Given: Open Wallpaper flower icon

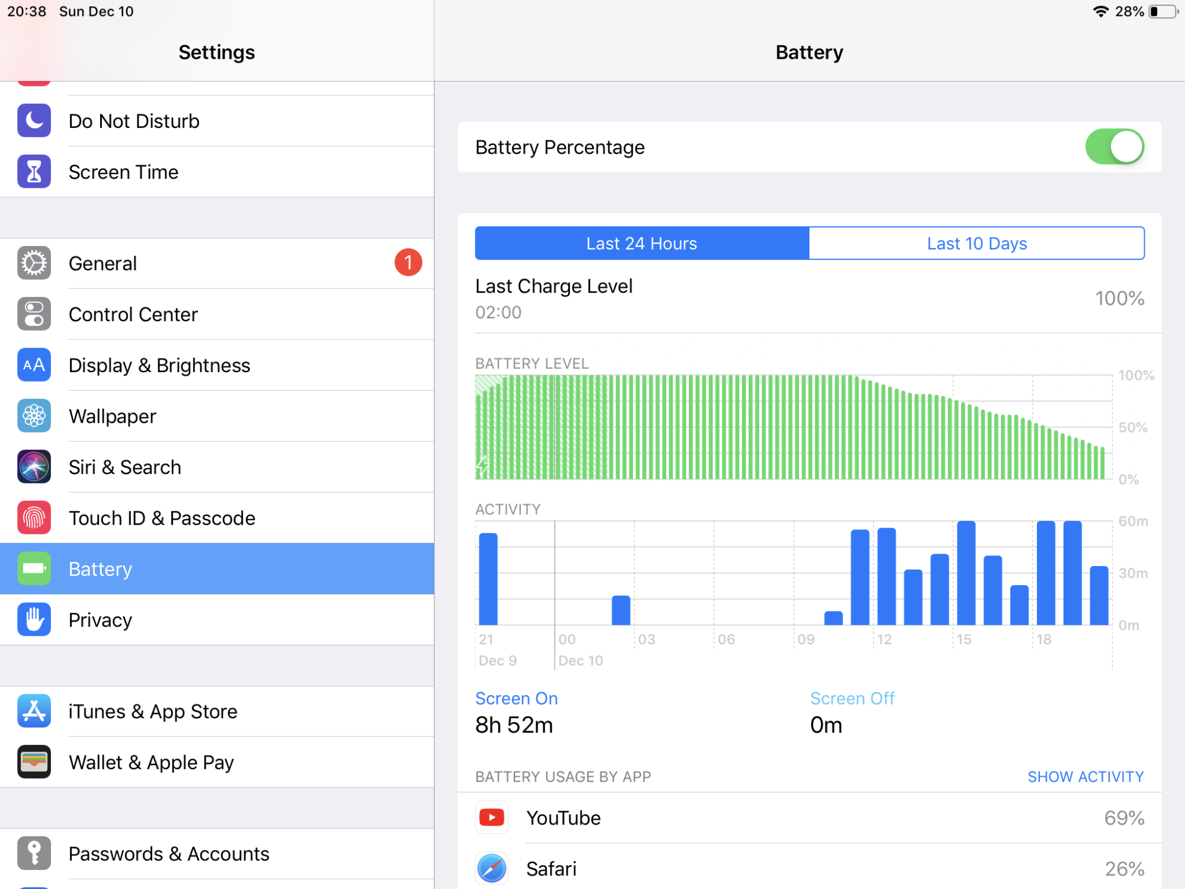Looking at the screenshot, I should (34, 416).
